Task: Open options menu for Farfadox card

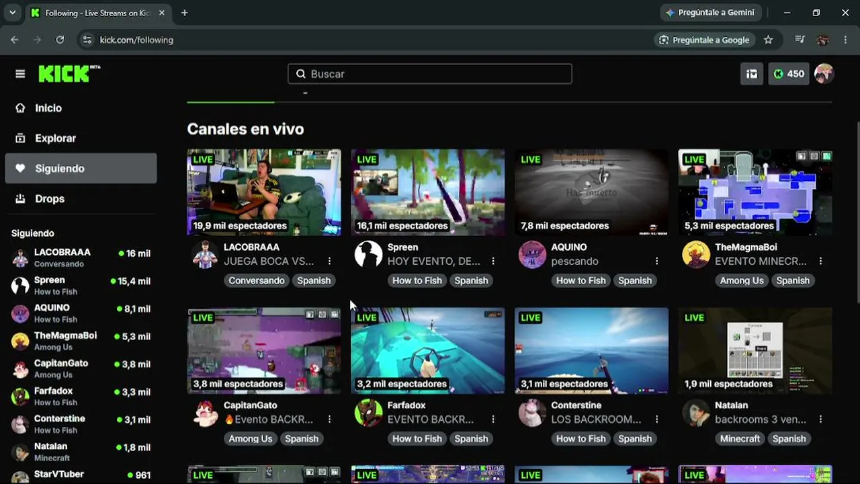Action: (493, 419)
